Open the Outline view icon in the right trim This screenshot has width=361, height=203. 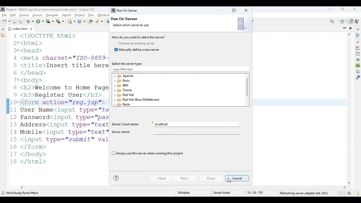tap(358, 35)
